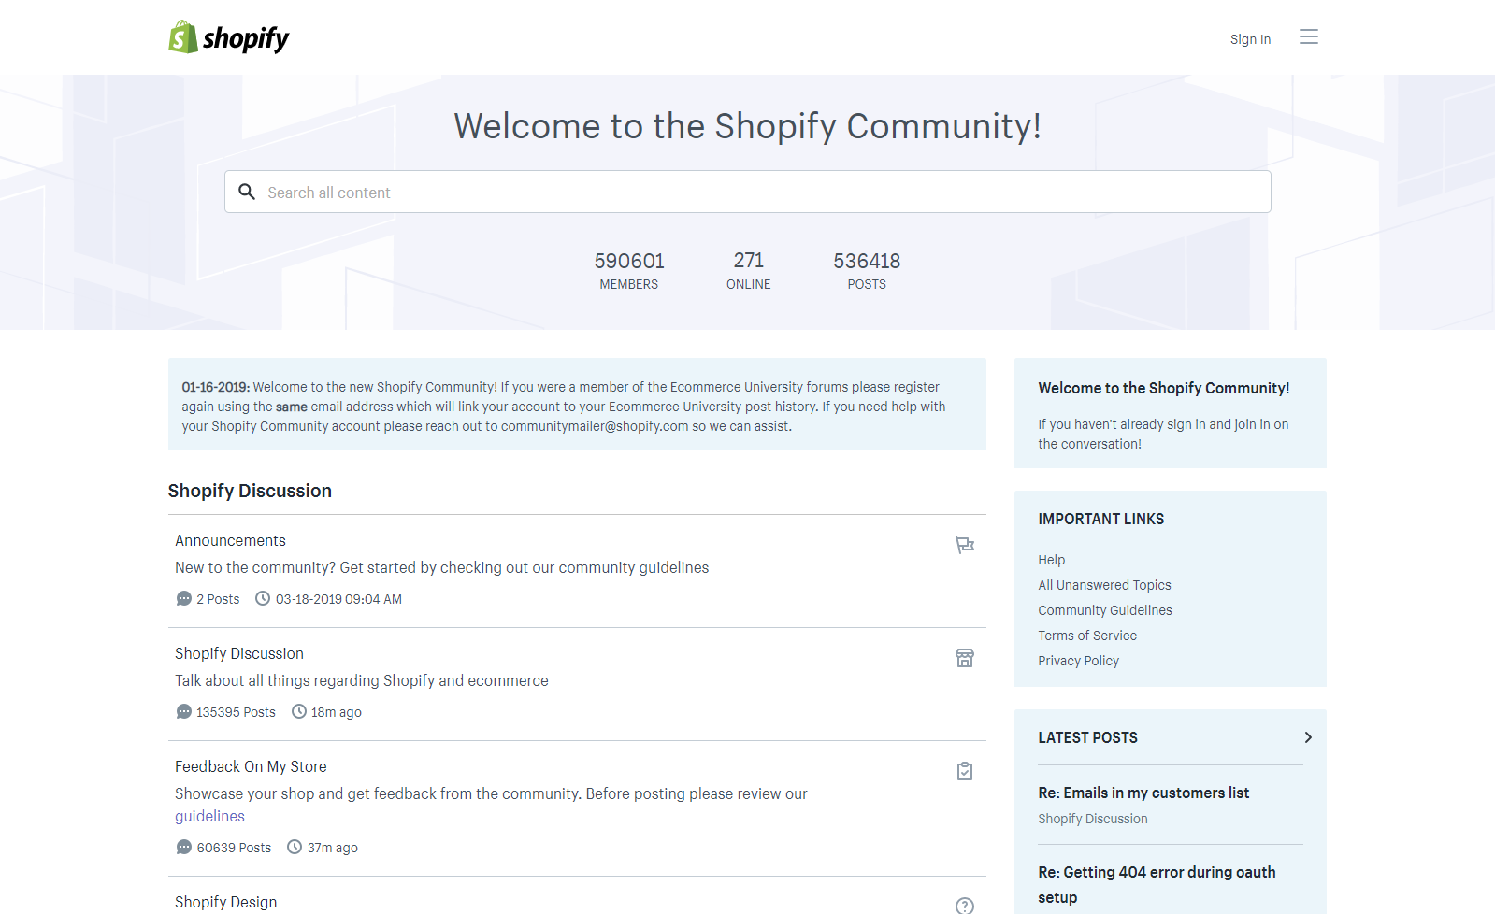
Task: Click the 37m ago timestamp
Action: [332, 848]
